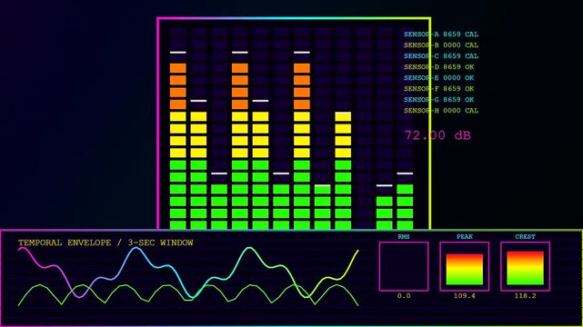Click the empty RMS meter box
Screen dimensions: 583x327
[404, 266]
